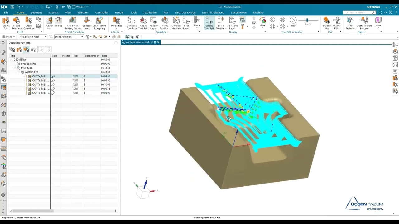Open Entire Assembly scope dropdown
Viewport: 399px width, 224px height.
pyautogui.click(x=69, y=37)
